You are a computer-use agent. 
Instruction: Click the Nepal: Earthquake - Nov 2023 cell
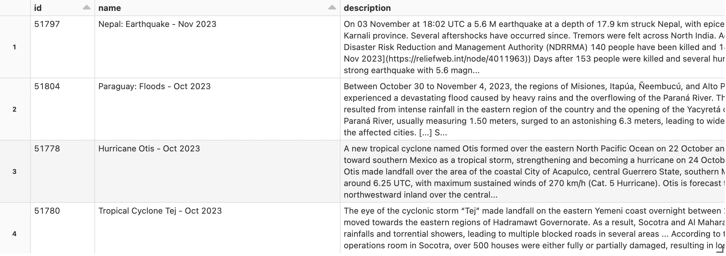click(x=157, y=24)
